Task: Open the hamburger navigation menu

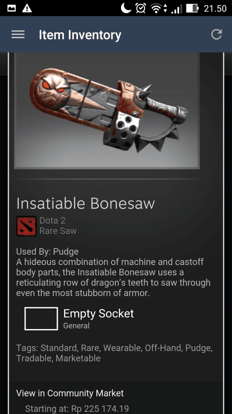Action: coord(18,34)
